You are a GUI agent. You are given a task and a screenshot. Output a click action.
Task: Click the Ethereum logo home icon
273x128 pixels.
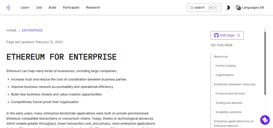tap(9, 7)
